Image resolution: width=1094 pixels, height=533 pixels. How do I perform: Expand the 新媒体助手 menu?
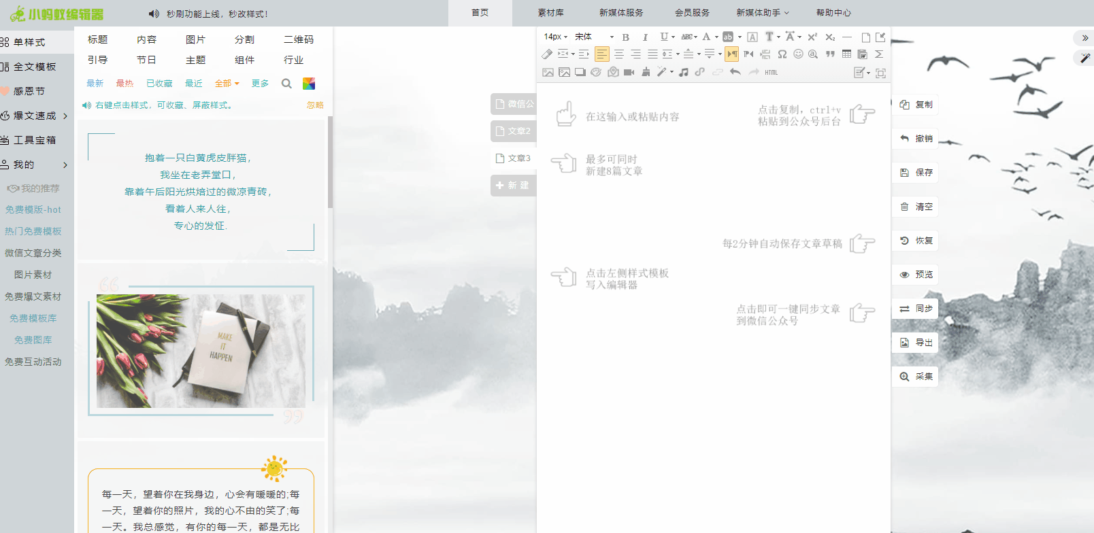coord(763,13)
